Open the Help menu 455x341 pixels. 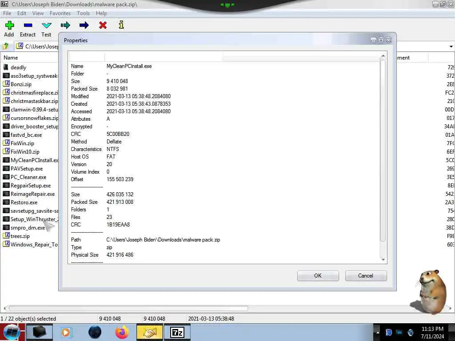click(101, 13)
